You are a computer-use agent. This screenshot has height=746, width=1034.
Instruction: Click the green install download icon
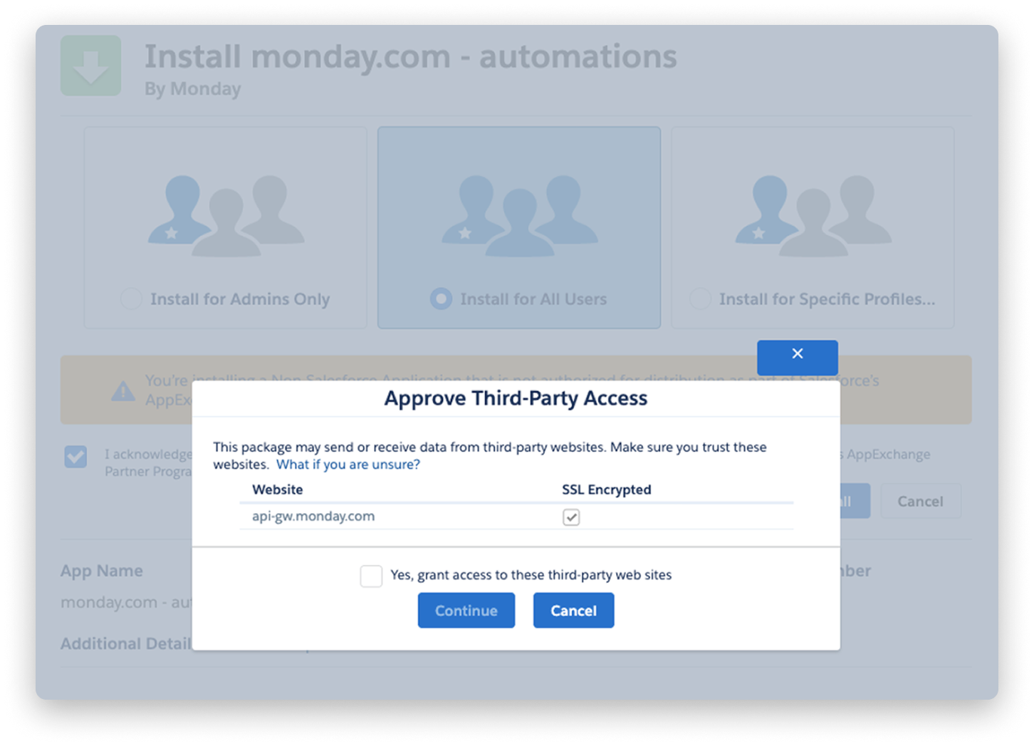90,66
